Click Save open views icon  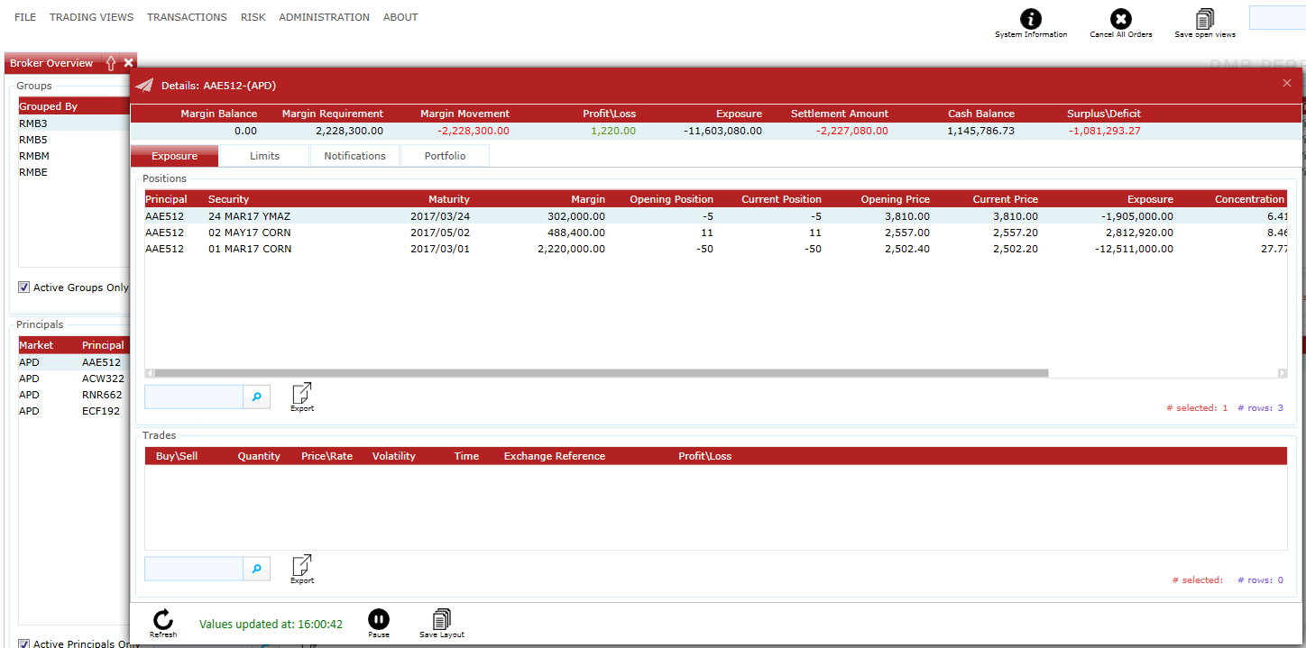pyautogui.click(x=1204, y=20)
